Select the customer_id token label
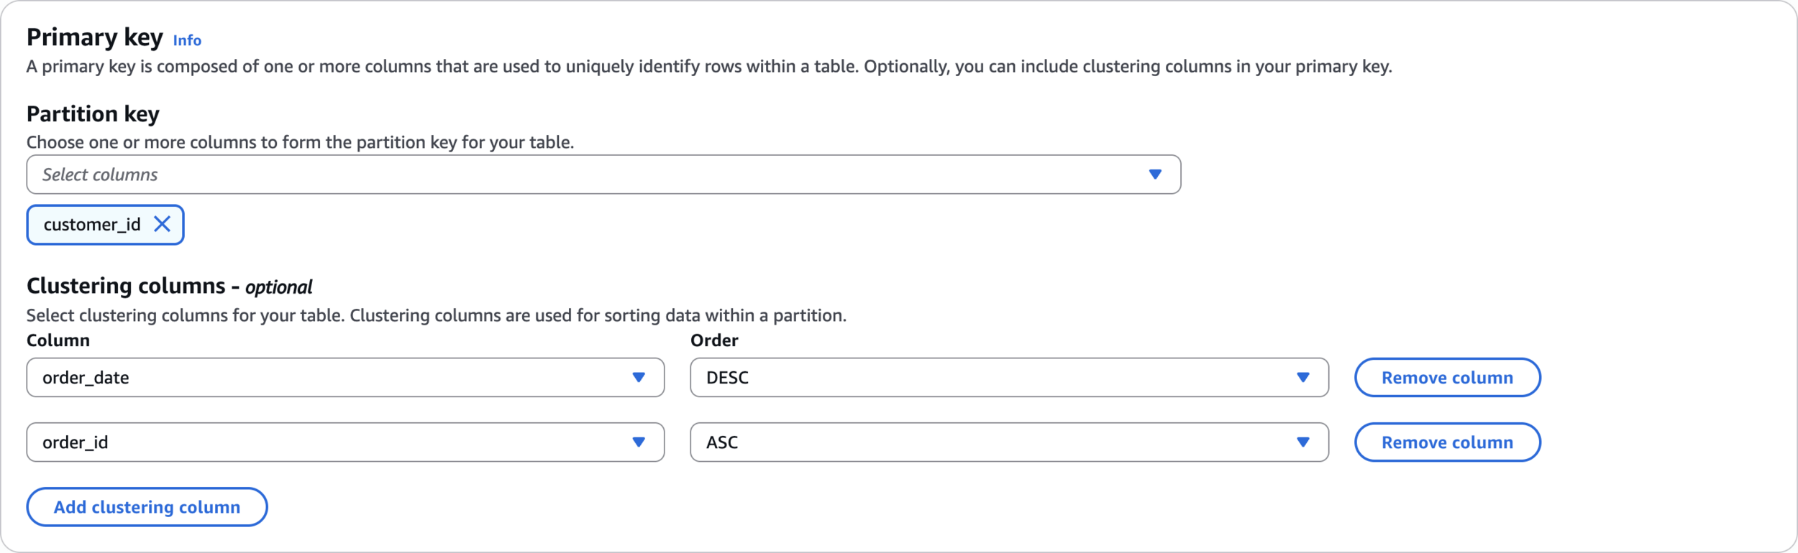The image size is (1798, 553). tap(92, 225)
